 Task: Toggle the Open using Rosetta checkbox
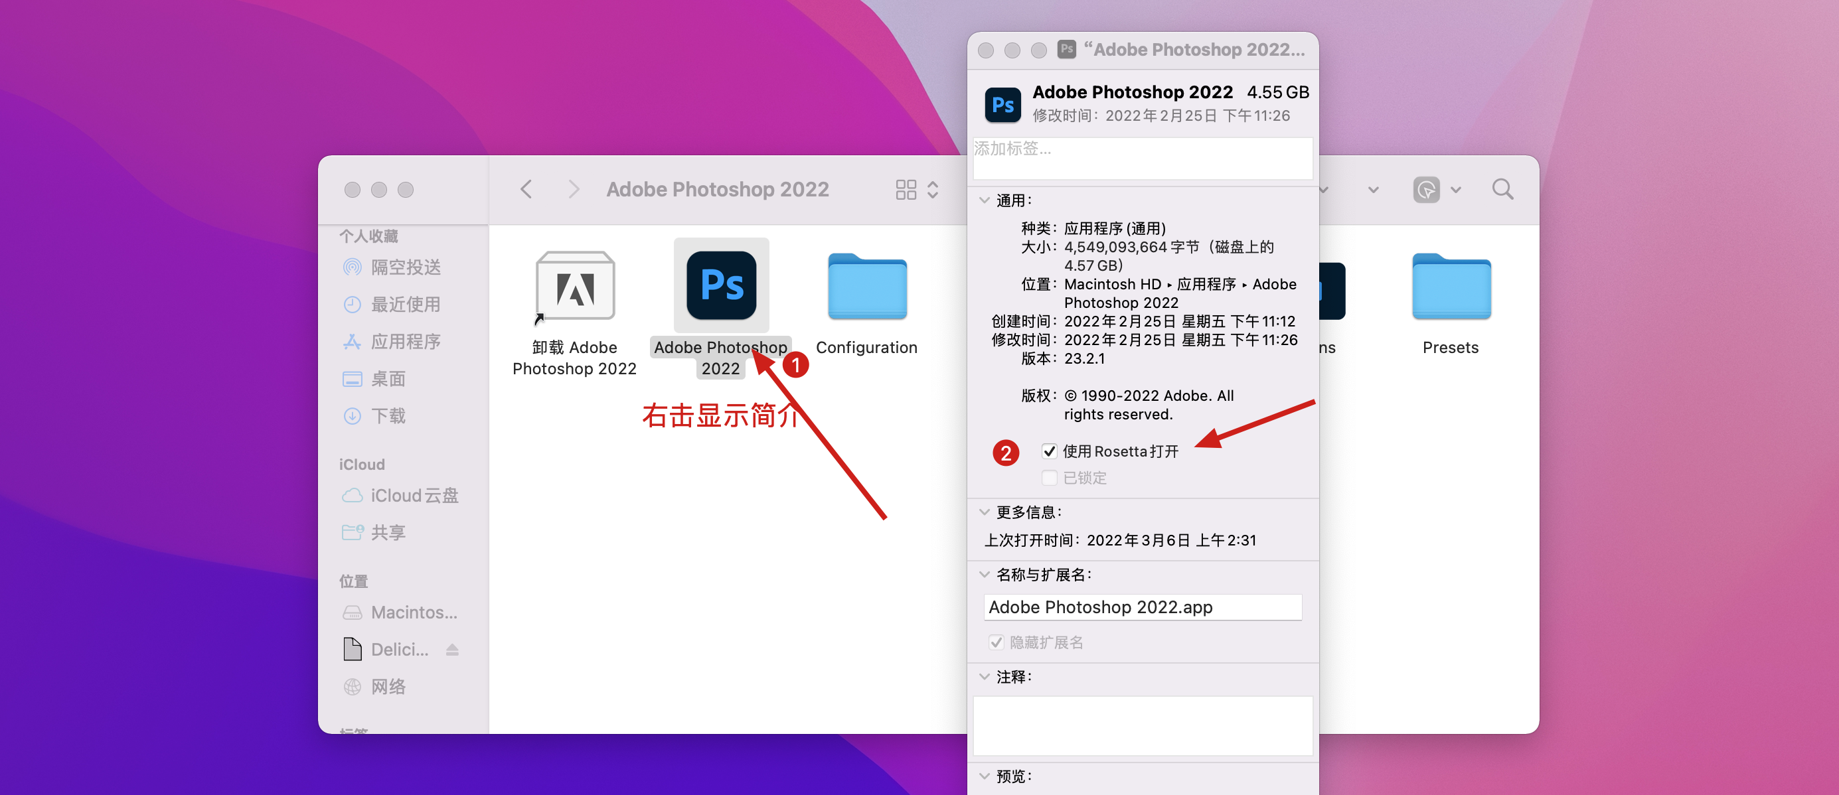[1049, 451]
